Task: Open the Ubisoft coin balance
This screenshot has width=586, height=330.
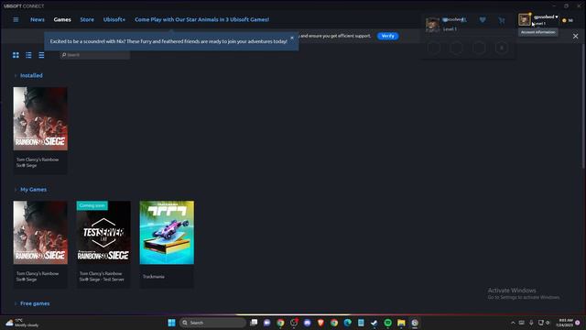Action: coord(568,20)
